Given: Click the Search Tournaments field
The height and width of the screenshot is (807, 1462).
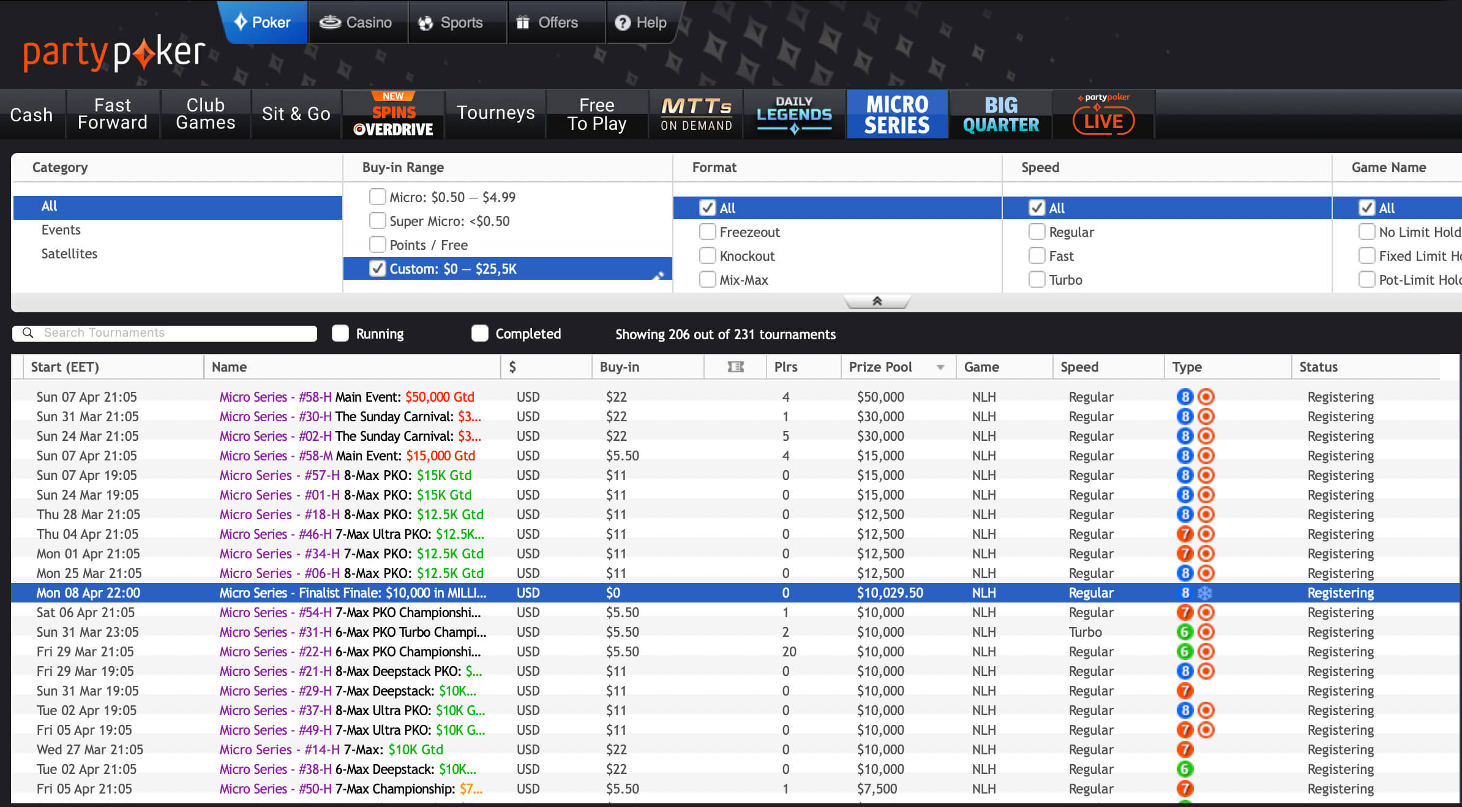Looking at the screenshot, I should coord(178,332).
